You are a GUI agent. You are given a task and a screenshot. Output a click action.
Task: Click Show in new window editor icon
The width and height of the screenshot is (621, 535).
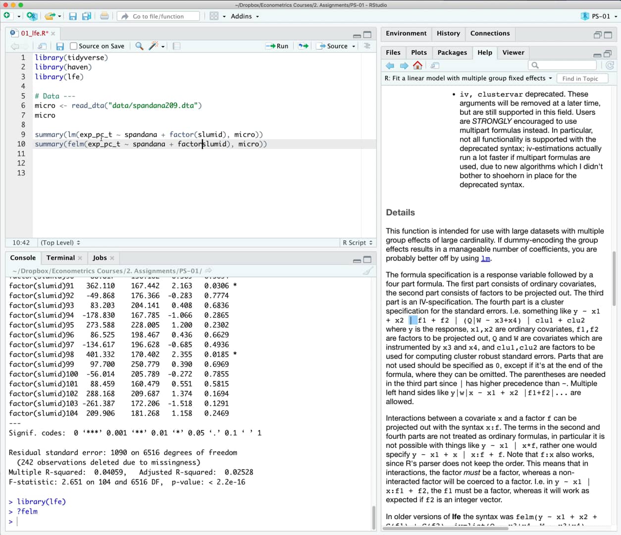tap(43, 46)
